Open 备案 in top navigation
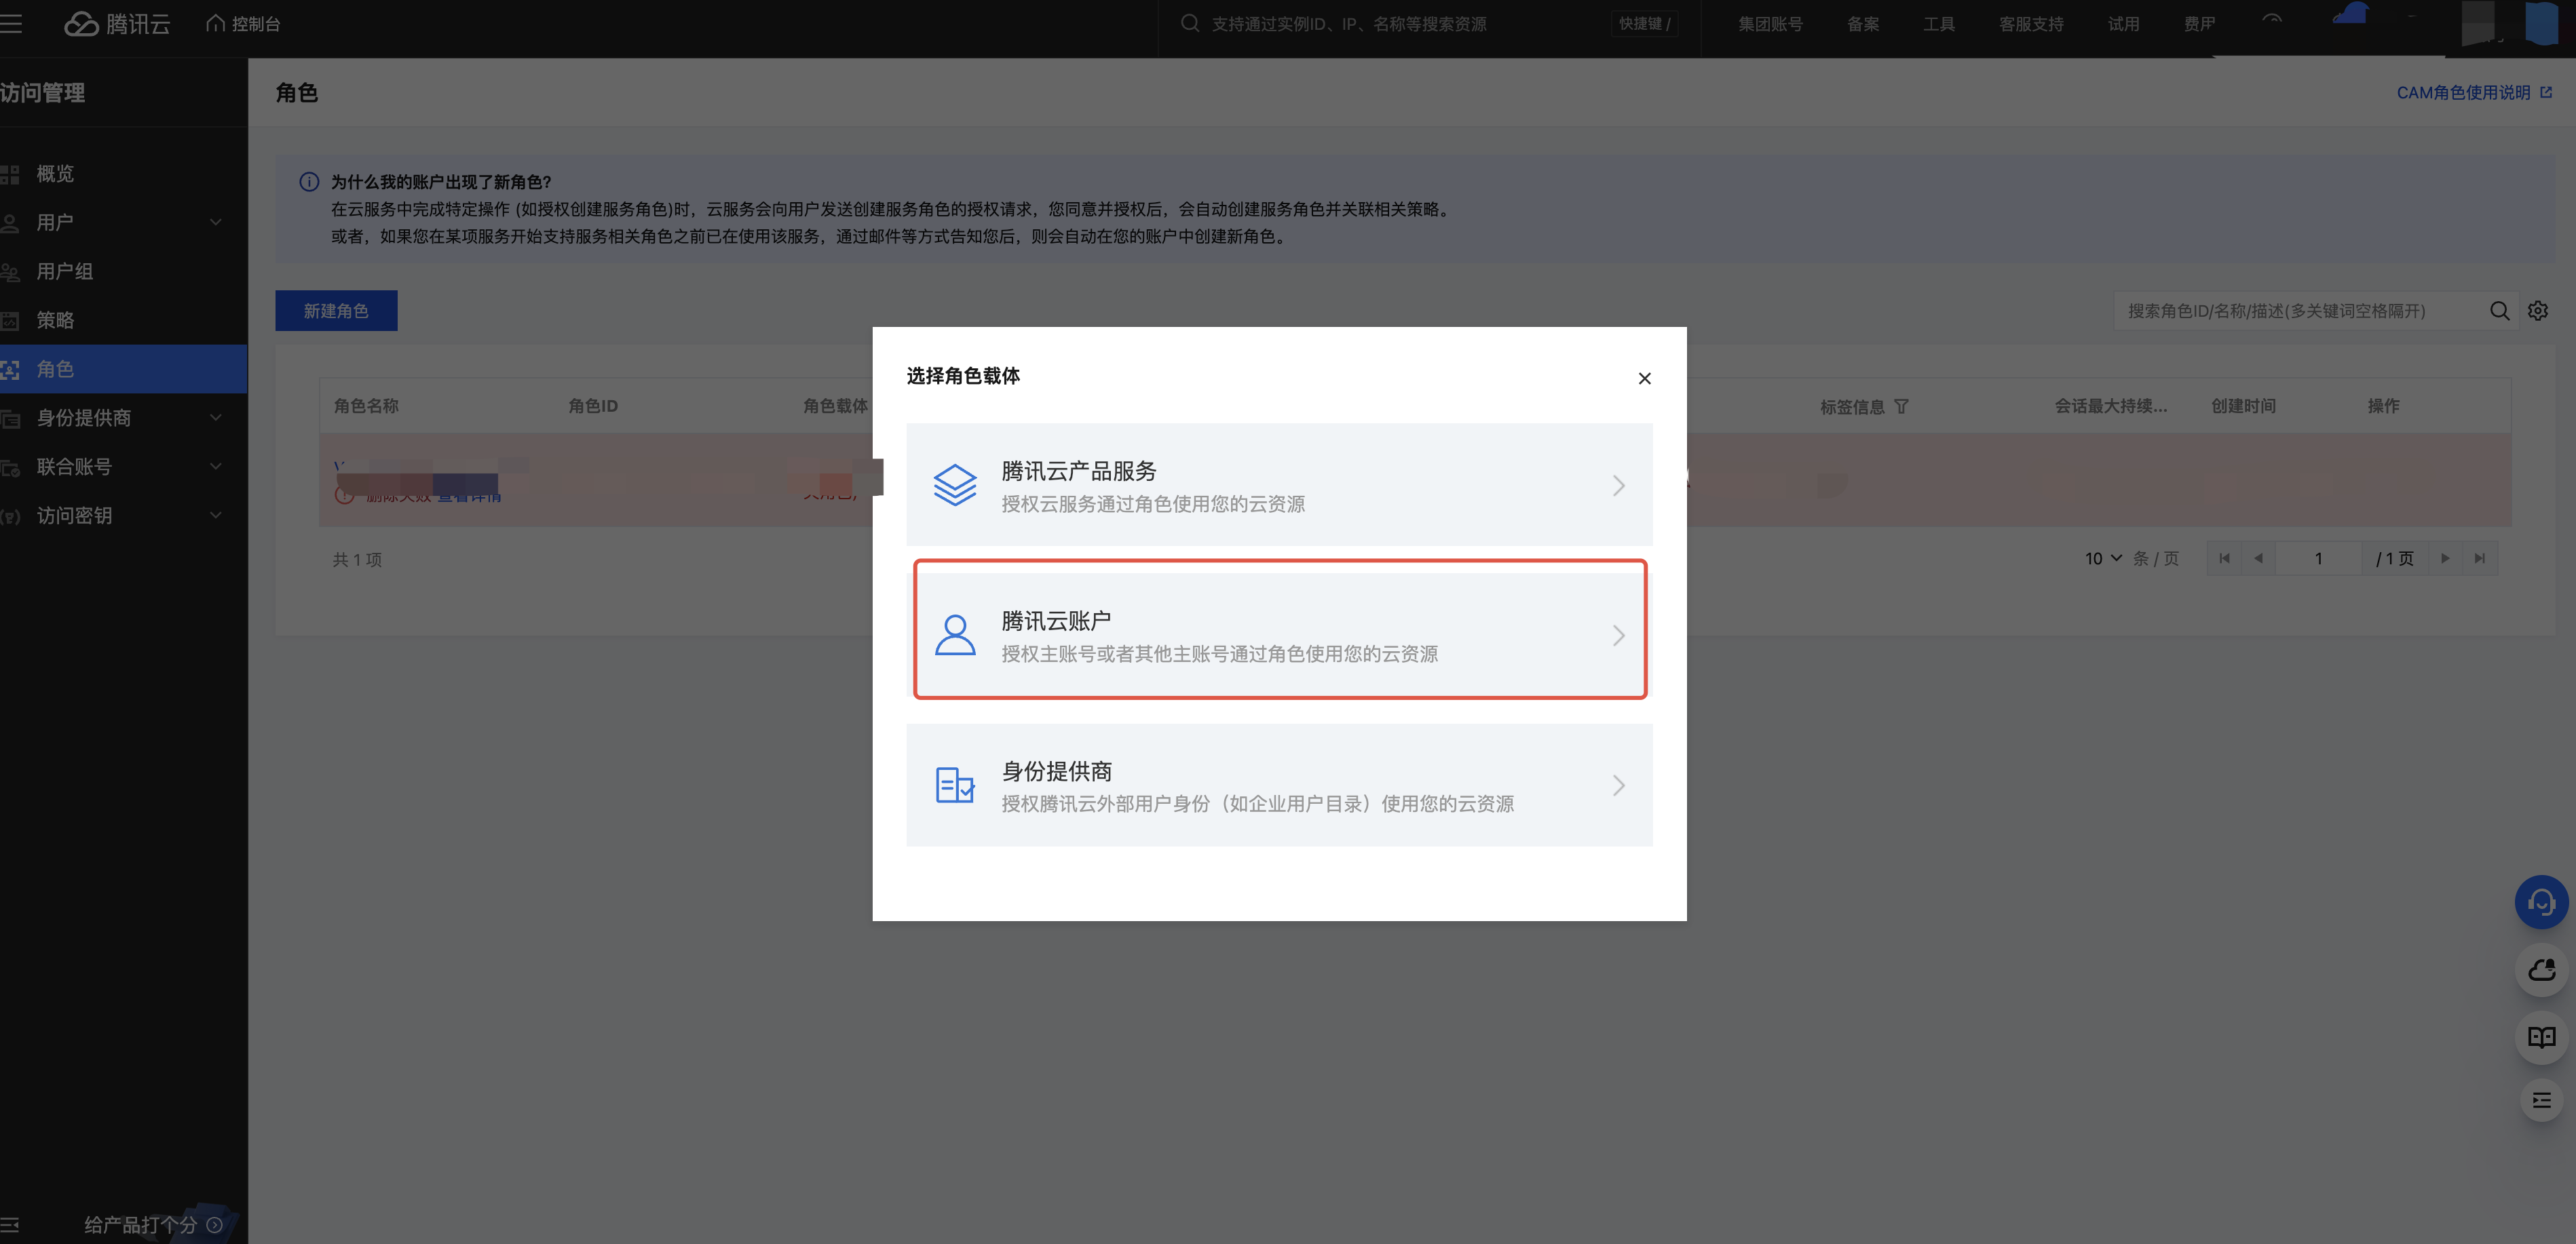Viewport: 2576px width, 1244px height. point(1862,24)
